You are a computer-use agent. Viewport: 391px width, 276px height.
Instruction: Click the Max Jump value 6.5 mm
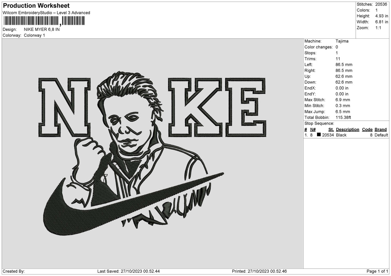(343, 112)
